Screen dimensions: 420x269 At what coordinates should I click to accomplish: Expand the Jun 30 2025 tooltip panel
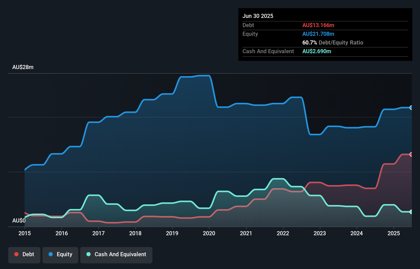click(x=258, y=16)
